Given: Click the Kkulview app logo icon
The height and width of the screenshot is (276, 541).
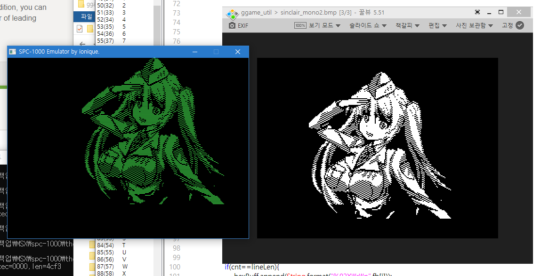Looking at the screenshot, I should [x=231, y=13].
